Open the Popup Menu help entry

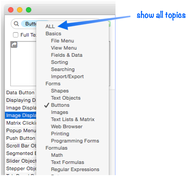click(x=21, y=130)
